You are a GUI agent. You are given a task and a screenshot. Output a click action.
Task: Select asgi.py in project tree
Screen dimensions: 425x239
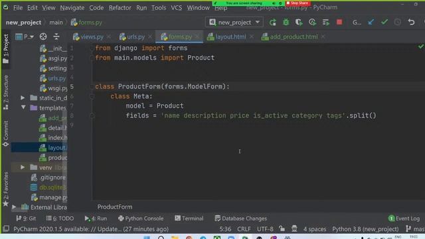coord(54,58)
